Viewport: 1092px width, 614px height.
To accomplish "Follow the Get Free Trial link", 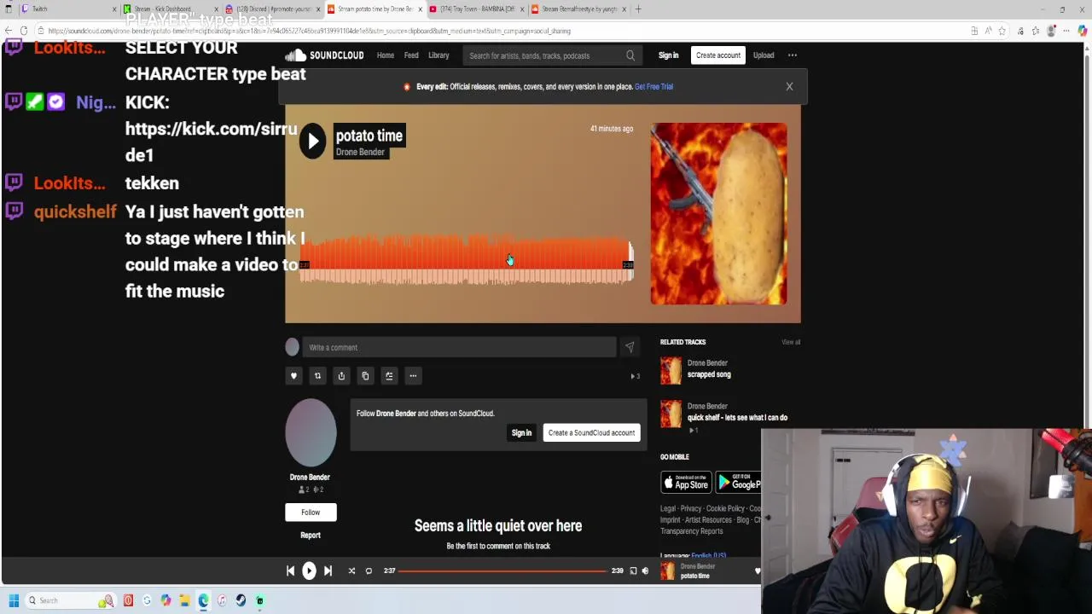I will pyautogui.click(x=653, y=86).
